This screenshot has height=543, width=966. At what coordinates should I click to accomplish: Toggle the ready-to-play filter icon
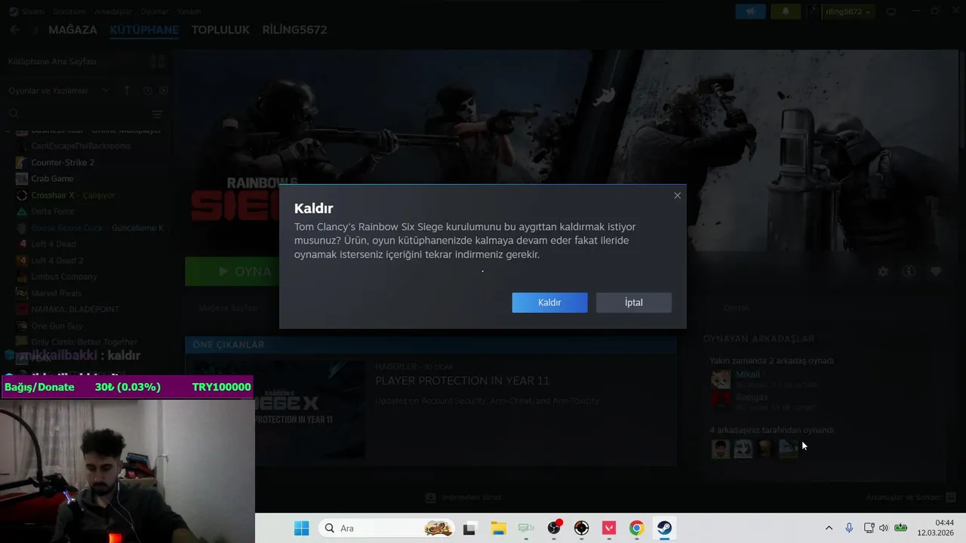[163, 90]
